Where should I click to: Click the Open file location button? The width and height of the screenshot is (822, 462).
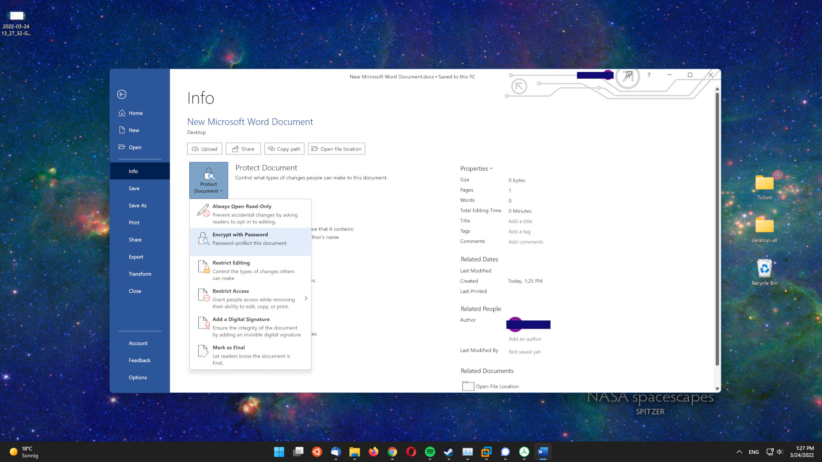tap(337, 149)
